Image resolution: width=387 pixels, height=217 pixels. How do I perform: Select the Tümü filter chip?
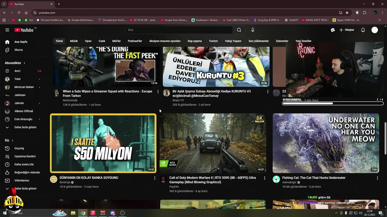point(59,41)
